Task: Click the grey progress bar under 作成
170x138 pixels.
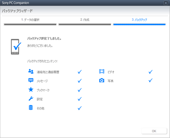Action: (85, 24)
